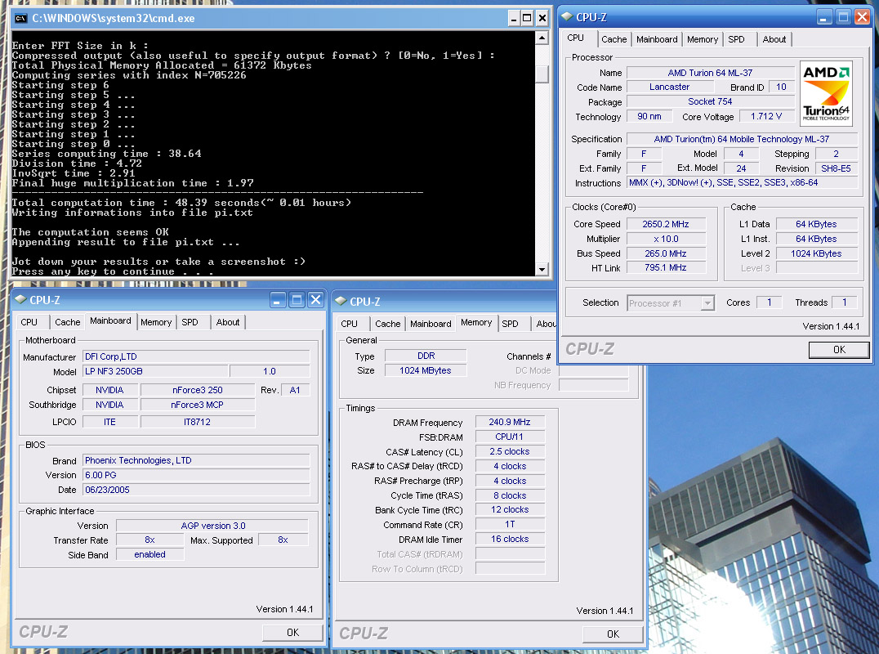
Task: Click the DRAM Frequency value 240.9 MHz
Action: [510, 423]
